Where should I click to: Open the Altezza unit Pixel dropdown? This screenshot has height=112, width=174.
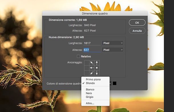click(x=112, y=50)
